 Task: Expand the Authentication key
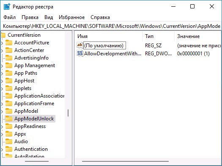[2, 150]
